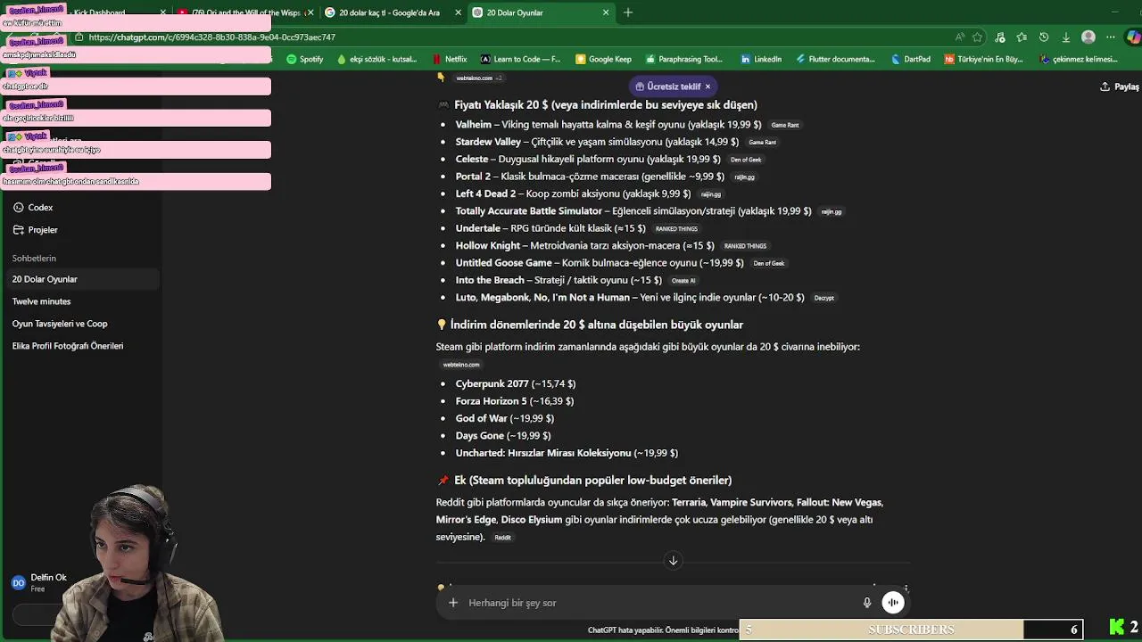Click the plus attachment icon in prompt box
The width and height of the screenshot is (1142, 642).
[453, 603]
